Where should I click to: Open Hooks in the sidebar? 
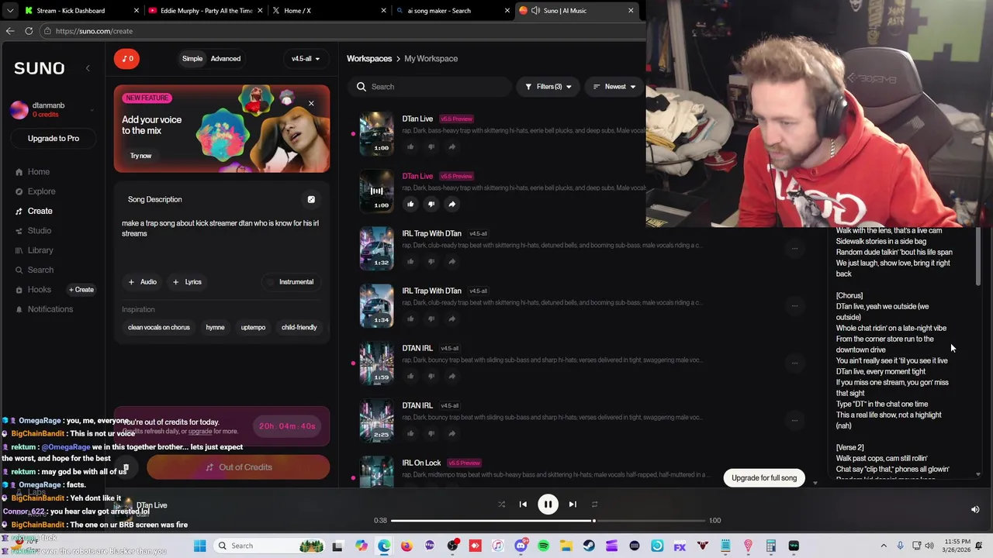coord(33,290)
